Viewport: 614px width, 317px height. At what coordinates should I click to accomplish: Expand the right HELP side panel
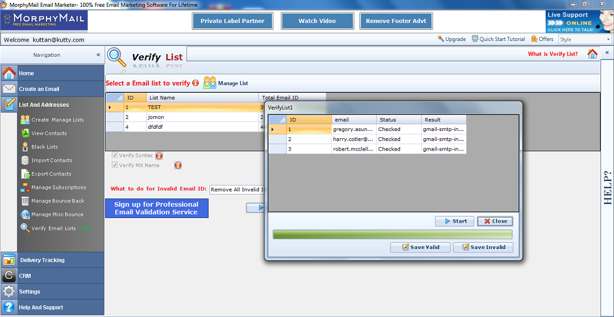[x=607, y=52]
